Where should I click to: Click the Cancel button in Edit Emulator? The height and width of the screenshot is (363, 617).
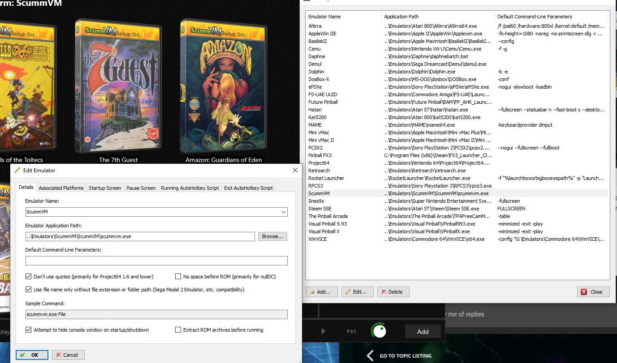coord(68,355)
